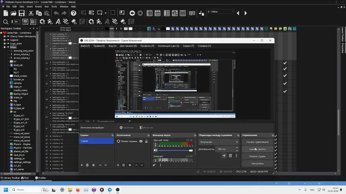Click the Cut scissors icon

coord(31,13)
